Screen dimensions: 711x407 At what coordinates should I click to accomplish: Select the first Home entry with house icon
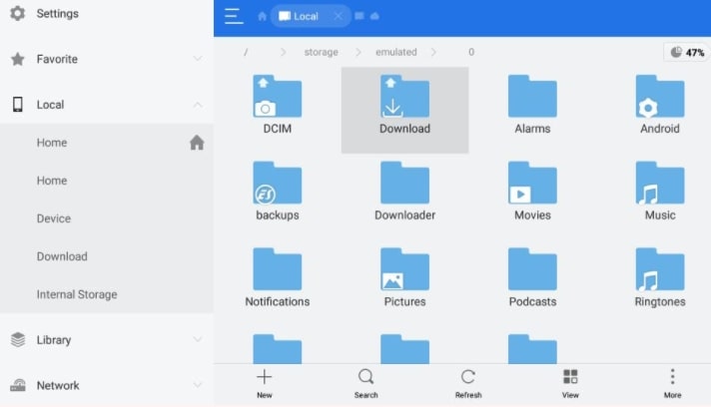coord(107,143)
